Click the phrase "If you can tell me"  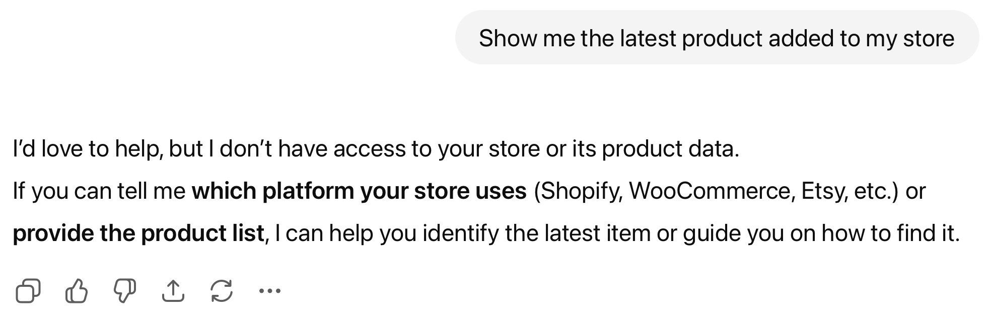[x=99, y=191]
